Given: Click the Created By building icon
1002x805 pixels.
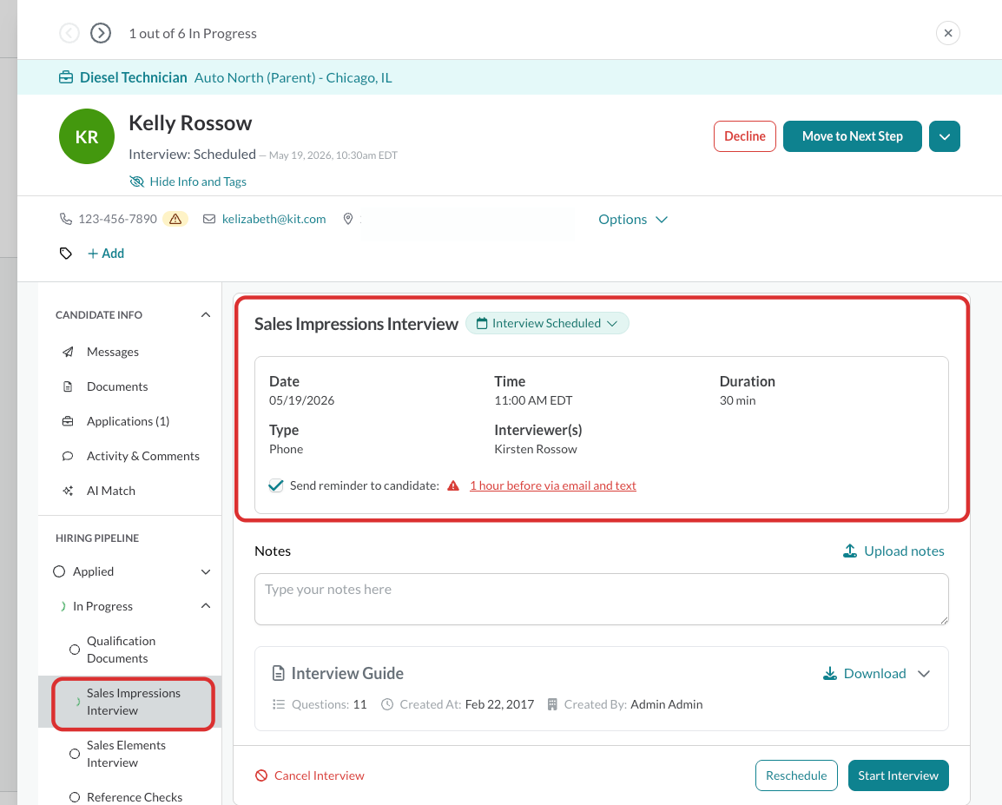Looking at the screenshot, I should 552,704.
